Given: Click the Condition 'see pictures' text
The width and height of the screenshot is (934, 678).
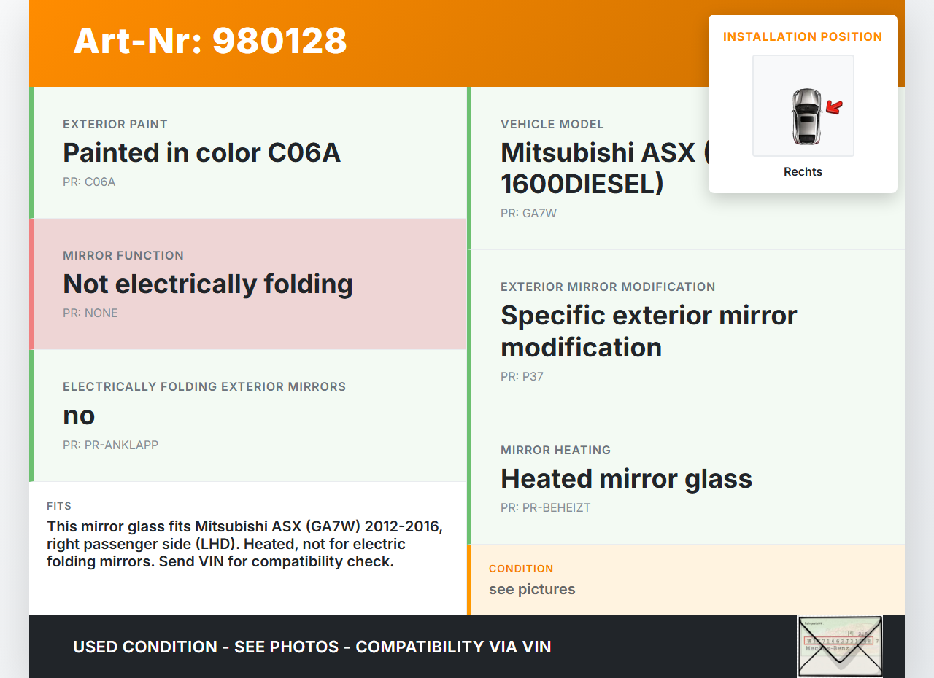Looking at the screenshot, I should pos(532,590).
